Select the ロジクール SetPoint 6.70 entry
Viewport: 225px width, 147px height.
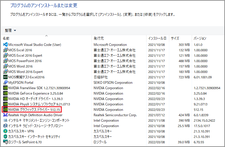(25, 142)
